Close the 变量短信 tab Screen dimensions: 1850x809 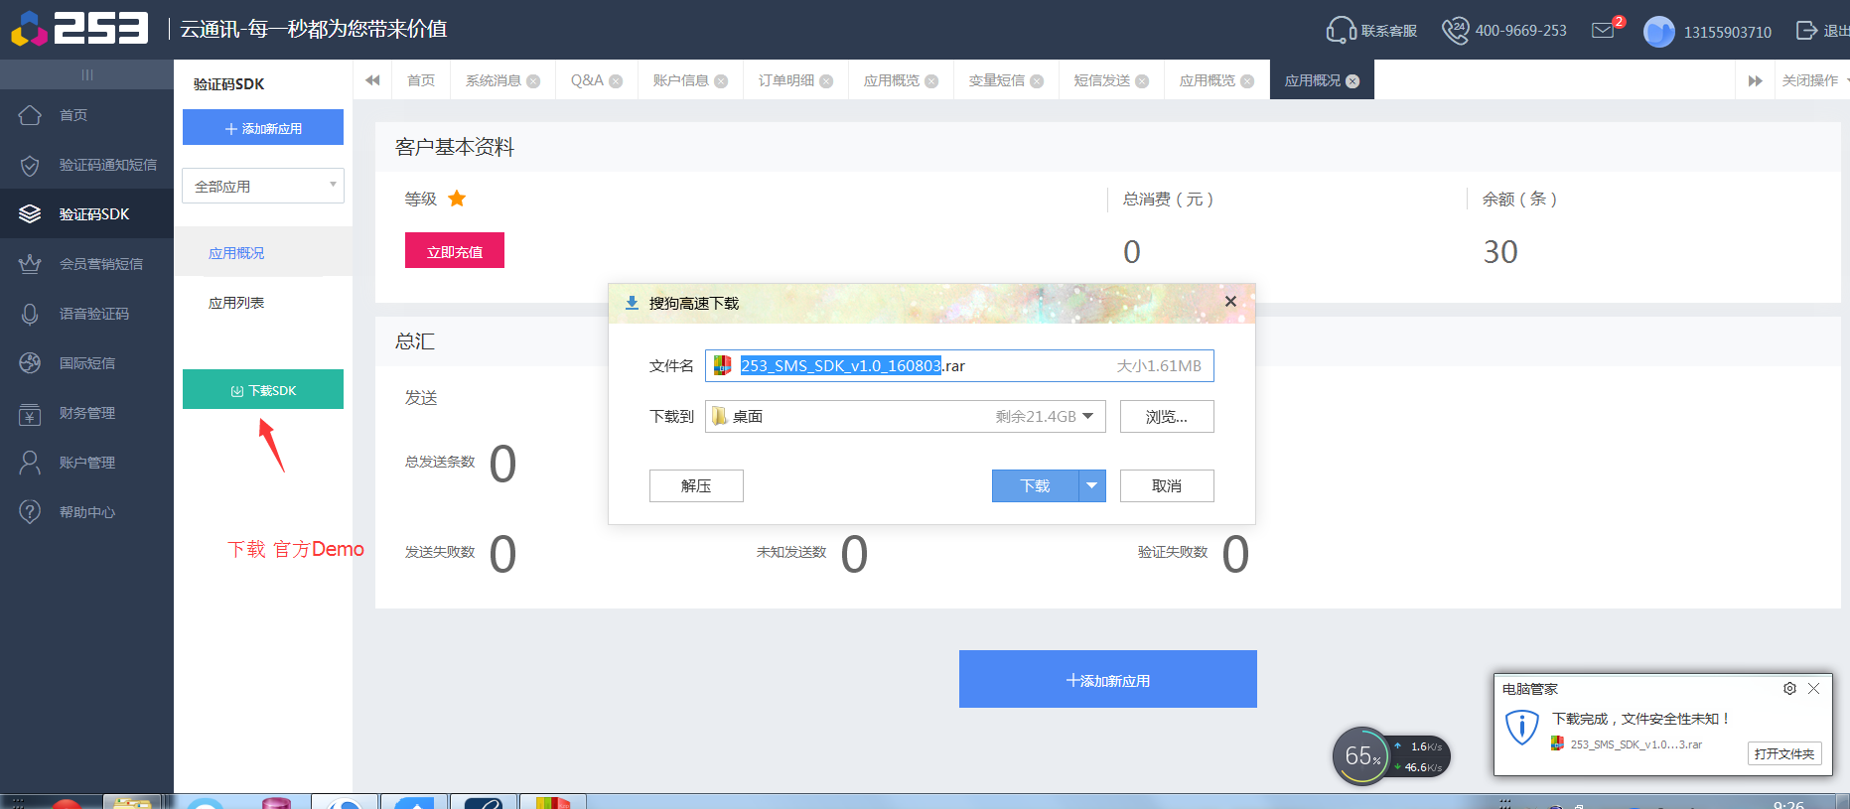click(1037, 81)
